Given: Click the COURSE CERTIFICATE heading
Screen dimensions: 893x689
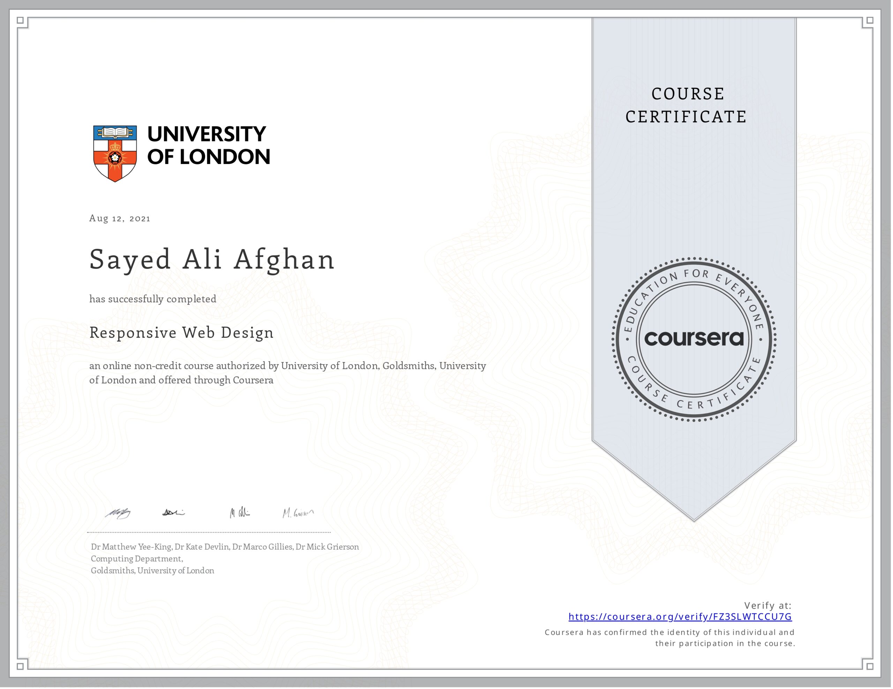Looking at the screenshot, I should point(686,106).
